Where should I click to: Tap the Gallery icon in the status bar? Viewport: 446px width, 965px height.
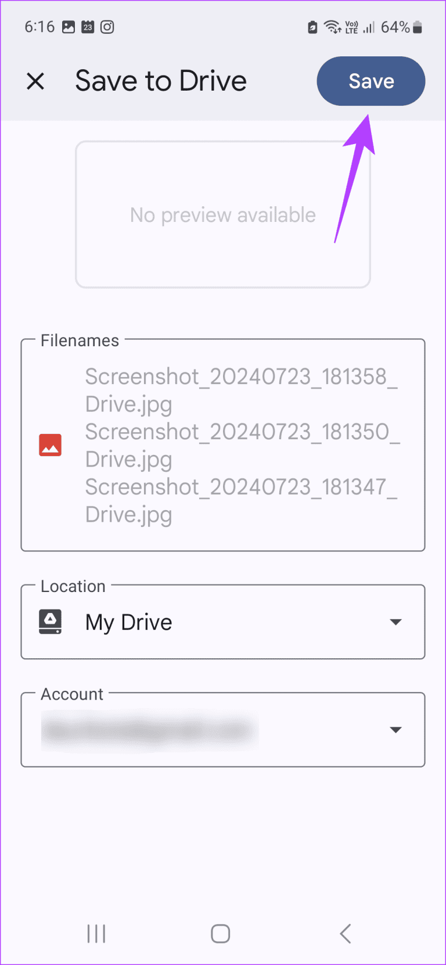pos(70,26)
